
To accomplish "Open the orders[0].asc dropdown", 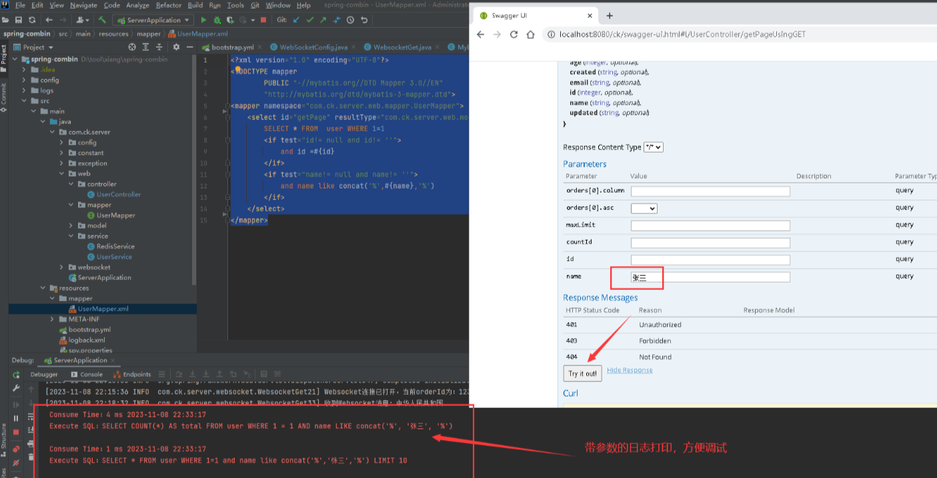I will click(644, 208).
